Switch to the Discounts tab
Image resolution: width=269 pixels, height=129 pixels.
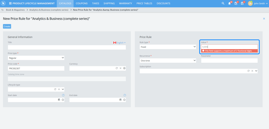coord(163,3)
